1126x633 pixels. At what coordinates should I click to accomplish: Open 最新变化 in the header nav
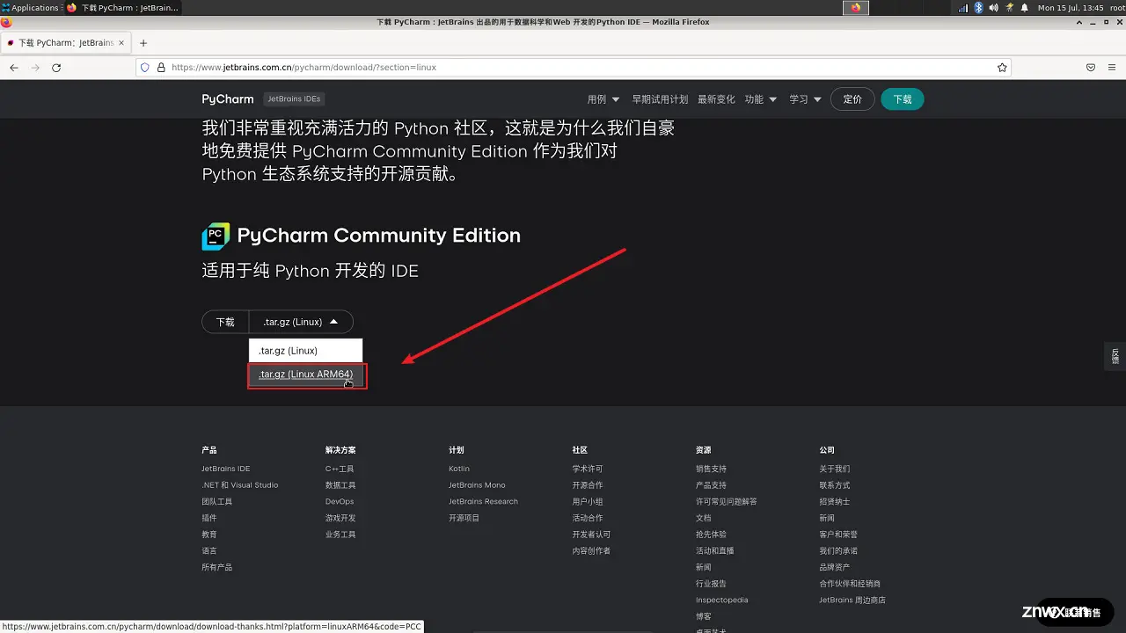[x=716, y=99]
